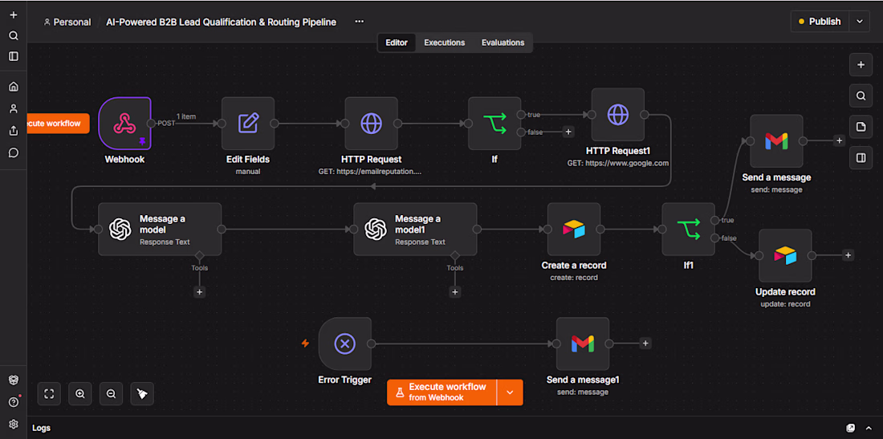Image resolution: width=883 pixels, height=439 pixels.
Task: Click the Message a model OpenAI node
Action: [160, 229]
